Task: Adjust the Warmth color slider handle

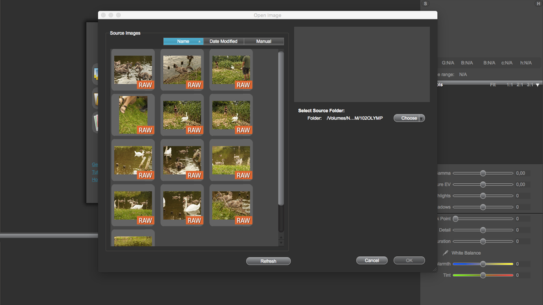Action: tap(483, 264)
